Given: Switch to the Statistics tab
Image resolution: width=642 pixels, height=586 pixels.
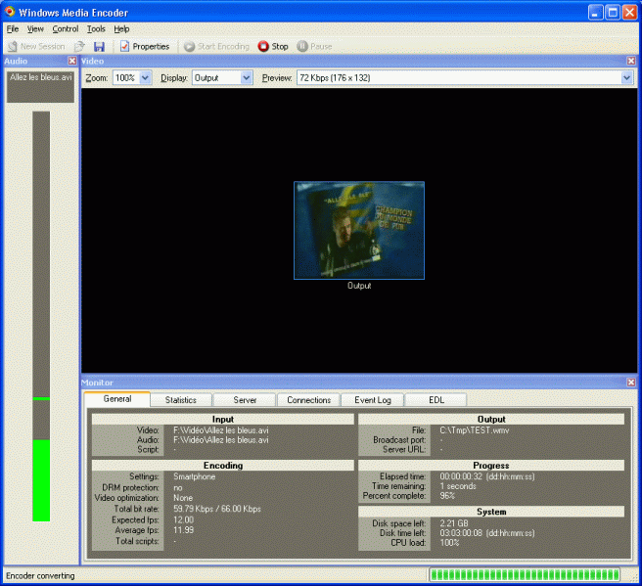Looking at the screenshot, I should pos(181,400).
